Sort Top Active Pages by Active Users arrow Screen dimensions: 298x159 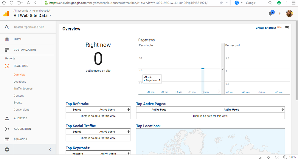pyautogui.click(x=283, y=109)
